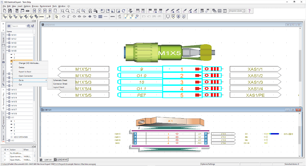The image size is (306, 166).
Task: Click the tile windows horizontally icon
Action: [220, 11]
